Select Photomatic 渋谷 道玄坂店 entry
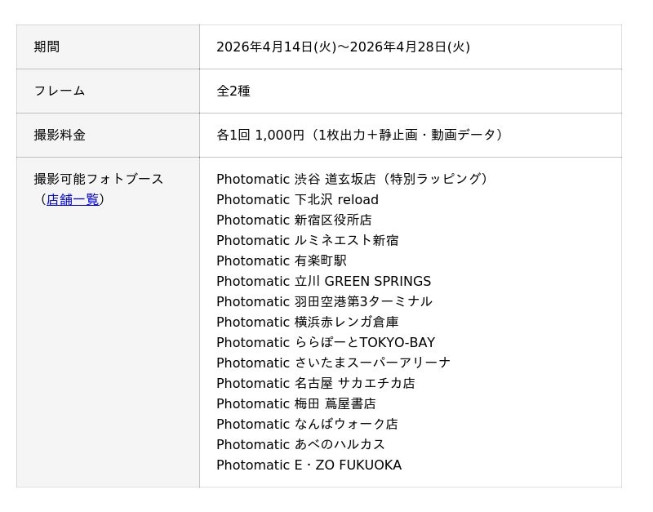Screen dimensions: 653x512 pyautogui.click(x=353, y=179)
